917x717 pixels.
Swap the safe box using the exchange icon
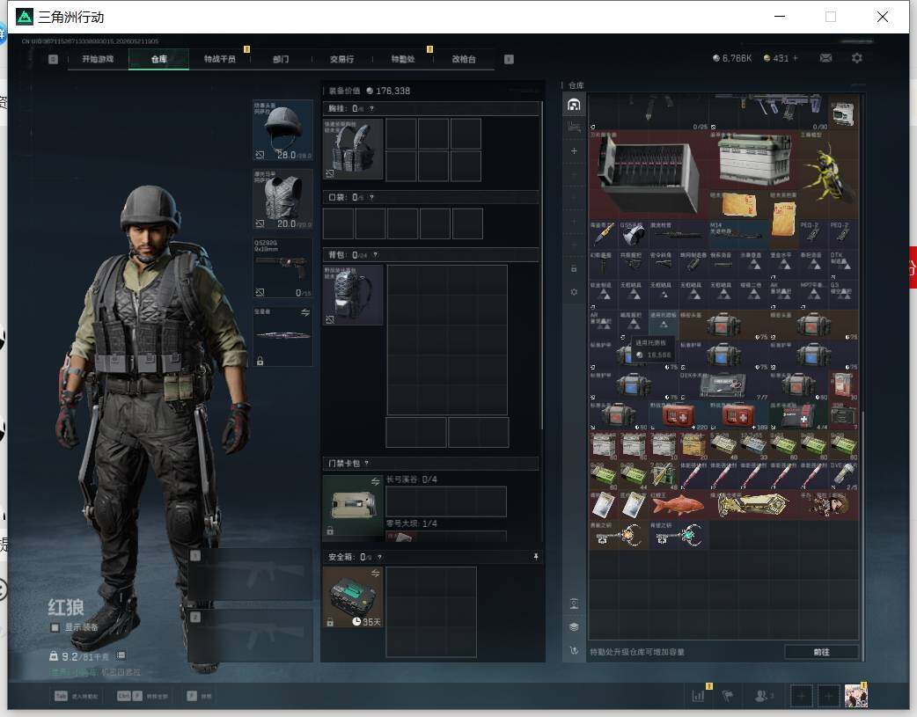point(375,573)
